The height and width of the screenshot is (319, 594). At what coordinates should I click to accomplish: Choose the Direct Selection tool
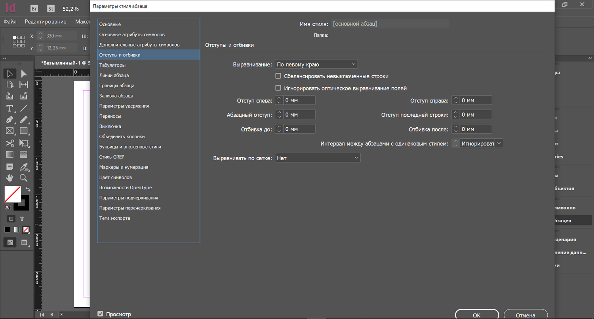tap(24, 74)
